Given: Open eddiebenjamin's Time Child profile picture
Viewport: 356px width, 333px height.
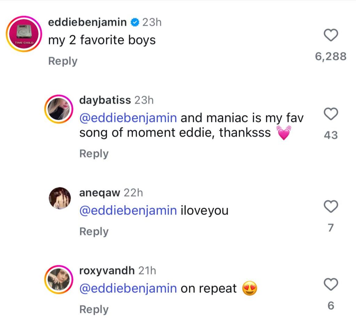Looking at the screenshot, I should click(24, 34).
